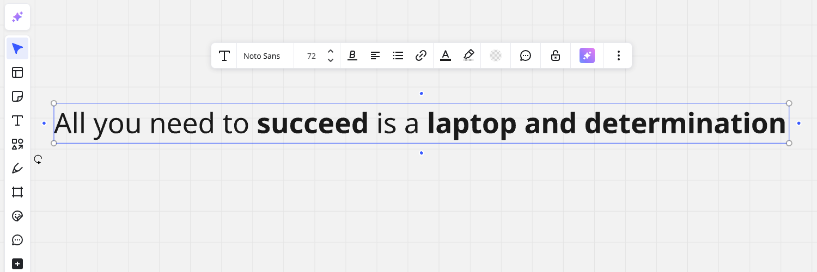This screenshot has width=817, height=272.
Task: Select the frame tool
Action: 17,192
